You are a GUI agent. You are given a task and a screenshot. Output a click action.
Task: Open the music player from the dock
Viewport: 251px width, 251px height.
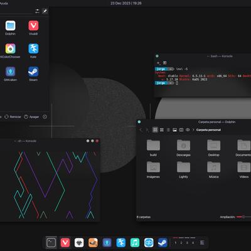coord(135,243)
